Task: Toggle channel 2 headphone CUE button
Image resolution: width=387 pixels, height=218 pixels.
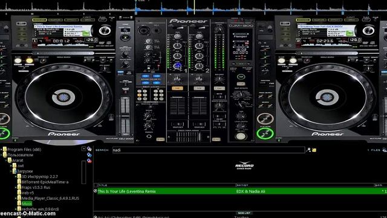Action: click(199, 88)
